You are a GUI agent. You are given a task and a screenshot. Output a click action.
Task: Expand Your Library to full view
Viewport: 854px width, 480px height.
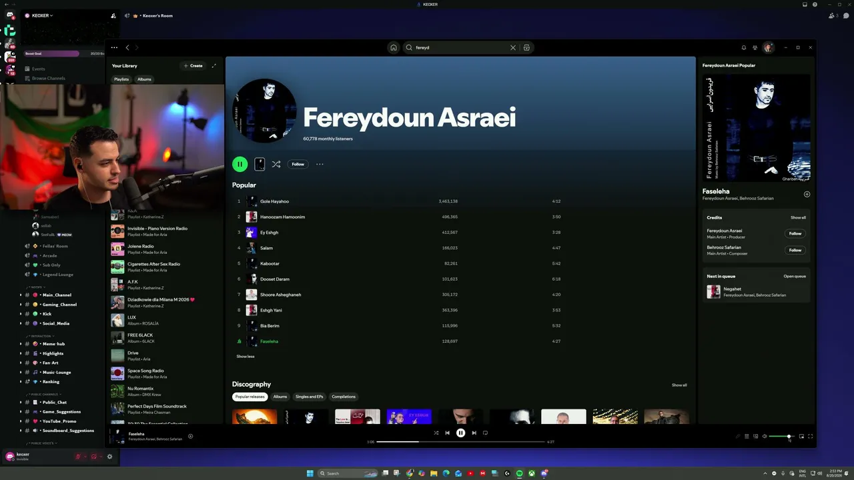coord(213,65)
